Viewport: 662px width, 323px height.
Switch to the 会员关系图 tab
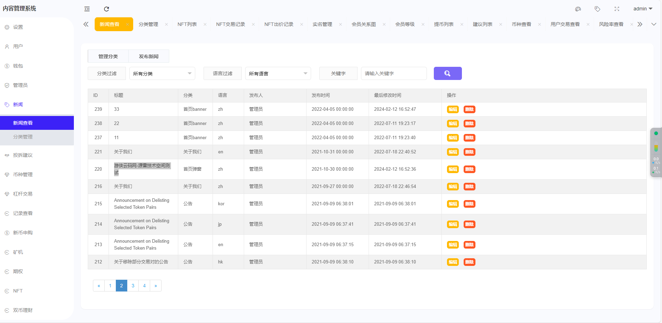click(x=364, y=24)
